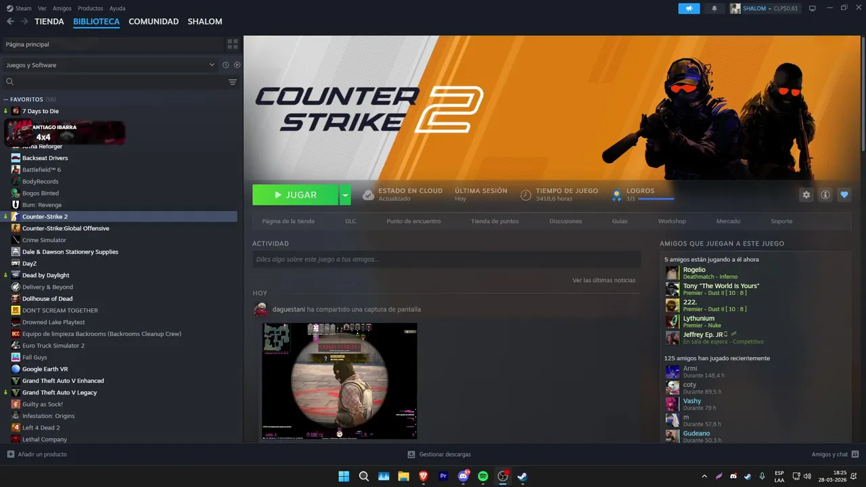866x487 pixels.
Task: Toggle the library grid view icon
Action: 233,44
